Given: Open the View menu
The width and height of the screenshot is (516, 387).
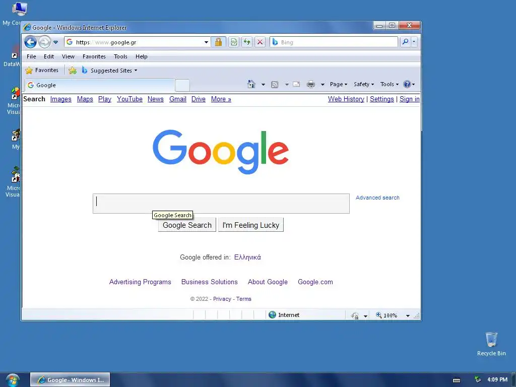Looking at the screenshot, I should 68,56.
